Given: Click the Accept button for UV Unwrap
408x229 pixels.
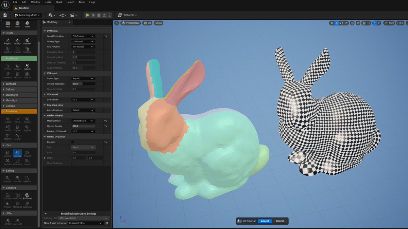Looking at the screenshot, I should pos(265,221).
